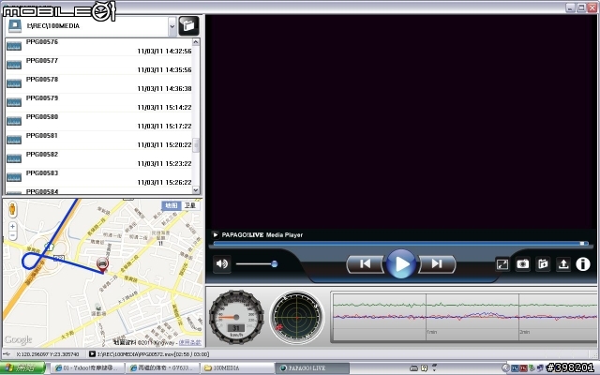This screenshot has width=600, height=375.
Task: Switch to PAPAGO!LIVE taskbar button
Action: pyautogui.click(x=312, y=368)
